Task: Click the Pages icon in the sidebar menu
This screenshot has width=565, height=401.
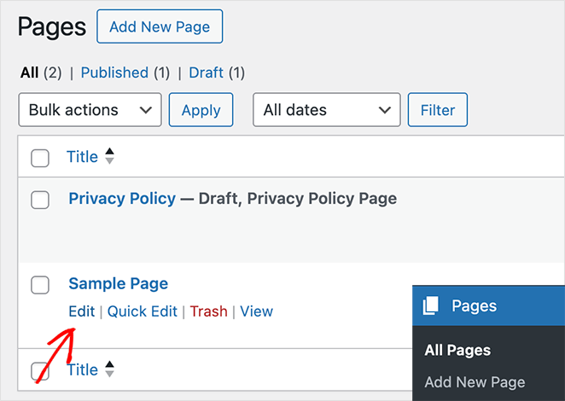Action: 431,305
